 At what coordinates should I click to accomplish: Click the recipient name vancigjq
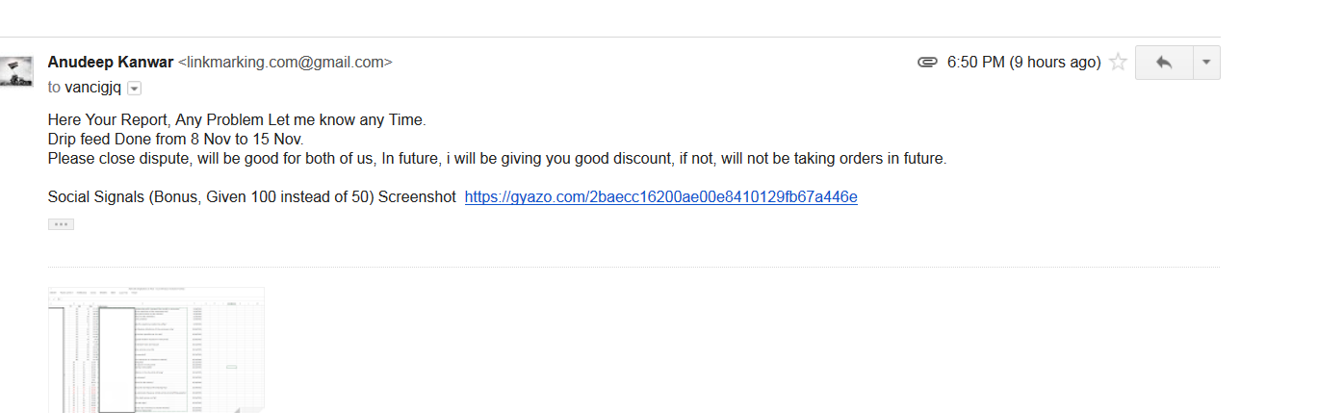coord(92,88)
